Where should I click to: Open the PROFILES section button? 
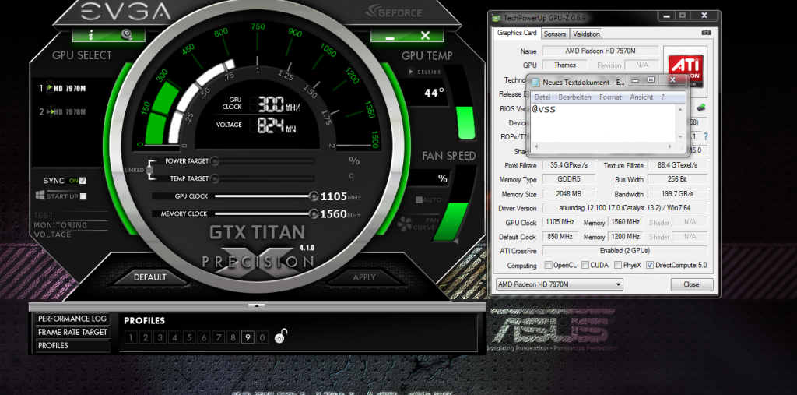[72, 345]
